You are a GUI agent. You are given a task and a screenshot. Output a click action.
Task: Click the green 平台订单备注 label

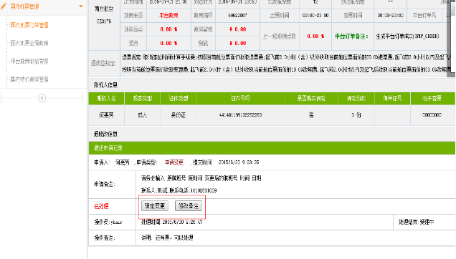pyautogui.click(x=351, y=36)
